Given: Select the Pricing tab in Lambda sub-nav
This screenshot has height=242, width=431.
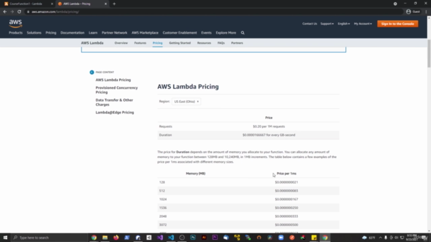Looking at the screenshot, I should point(158,43).
